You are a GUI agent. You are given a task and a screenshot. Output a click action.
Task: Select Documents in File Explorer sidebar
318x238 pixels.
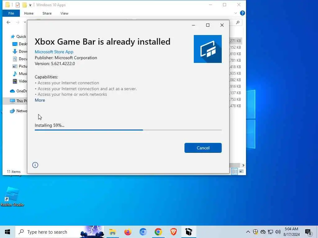(20, 59)
